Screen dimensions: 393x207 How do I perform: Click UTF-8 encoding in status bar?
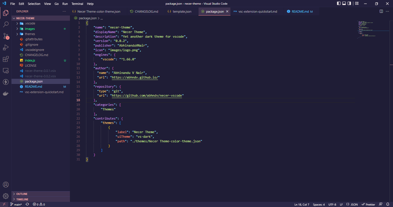(x=332, y=204)
